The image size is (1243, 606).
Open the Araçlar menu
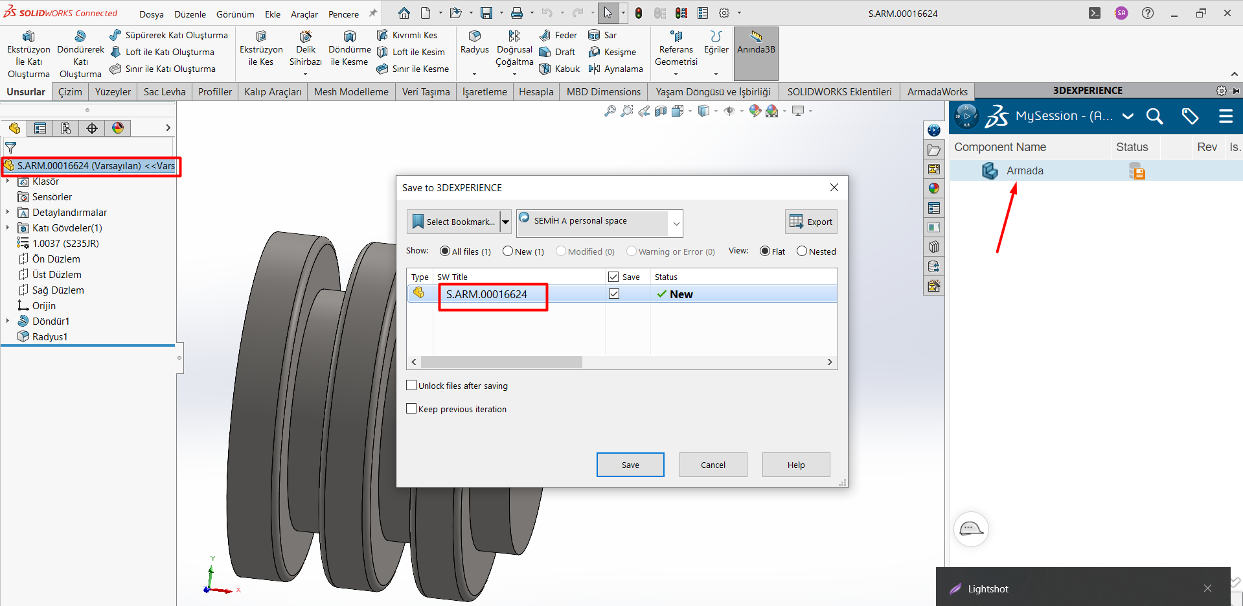(x=304, y=14)
